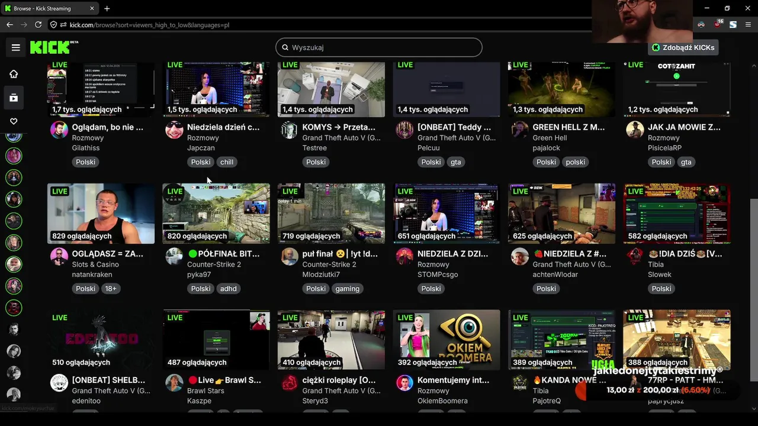Go back in browser history
The height and width of the screenshot is (426, 758).
click(x=9, y=25)
